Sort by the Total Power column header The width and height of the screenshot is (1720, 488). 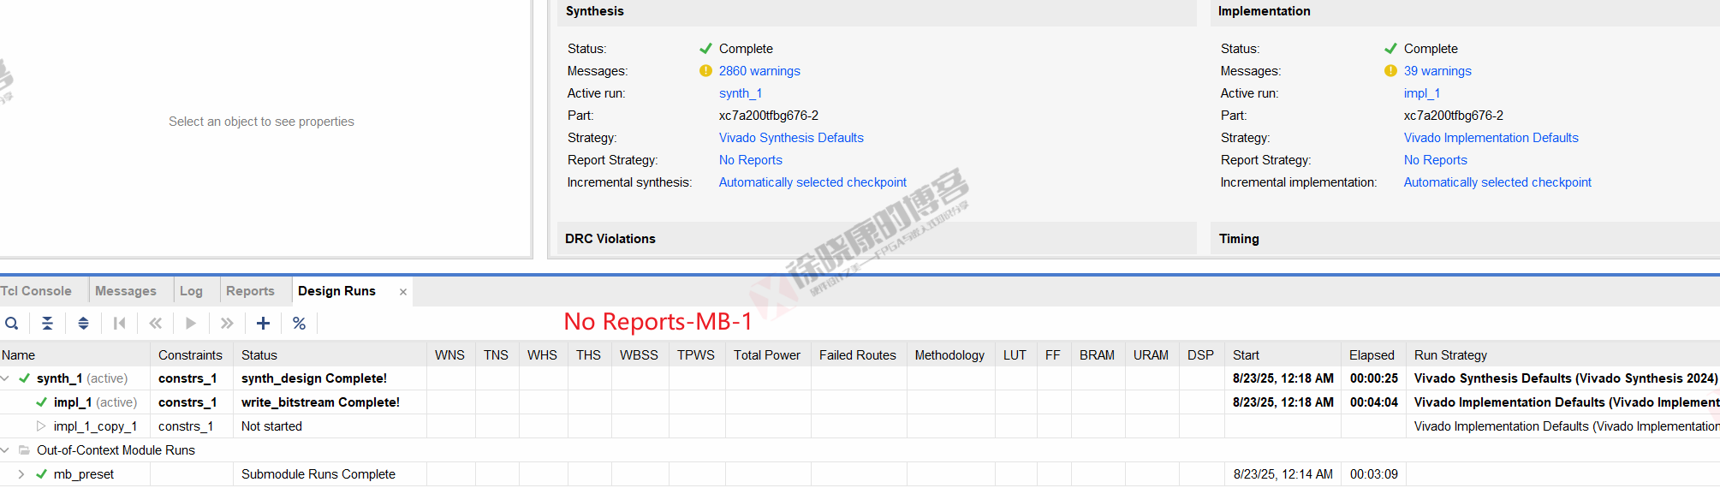point(767,355)
